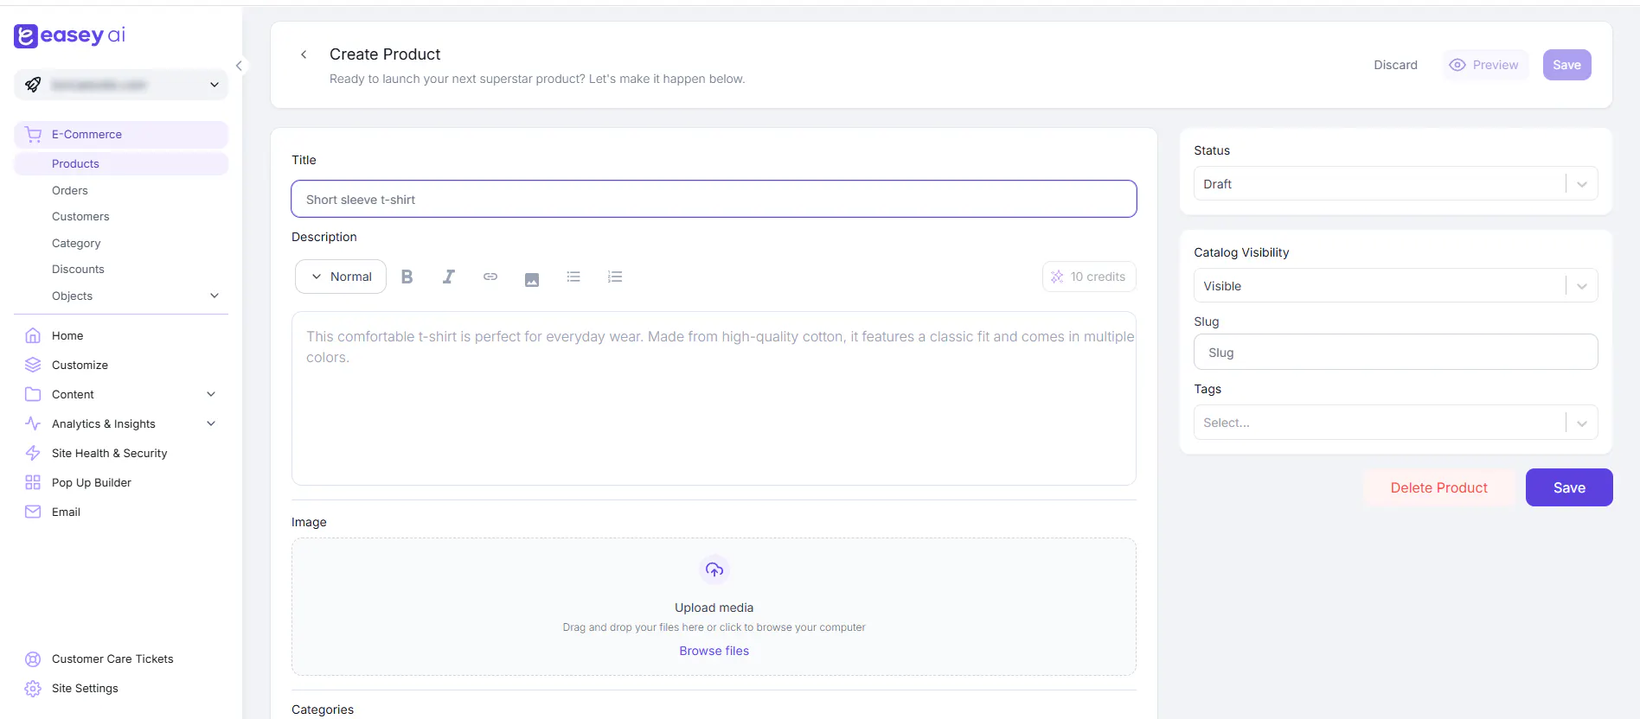Click the large purple Save button
The height and width of the screenshot is (719, 1640).
coord(1569,487)
